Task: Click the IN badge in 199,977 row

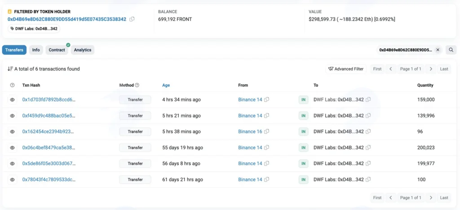Action: [303, 163]
